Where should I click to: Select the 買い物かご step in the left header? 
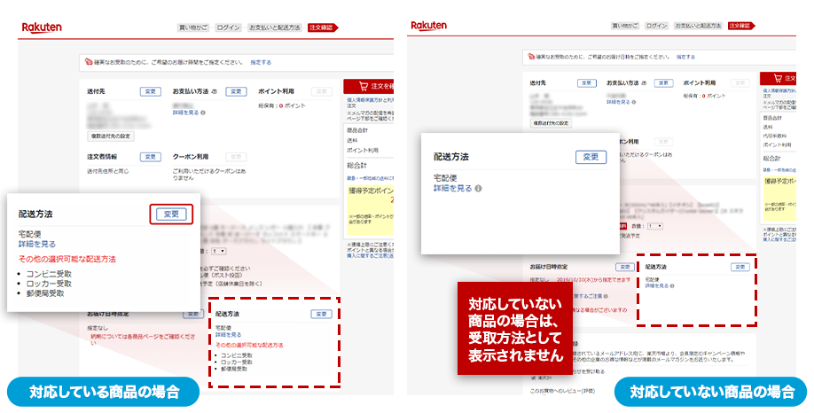pos(192,27)
